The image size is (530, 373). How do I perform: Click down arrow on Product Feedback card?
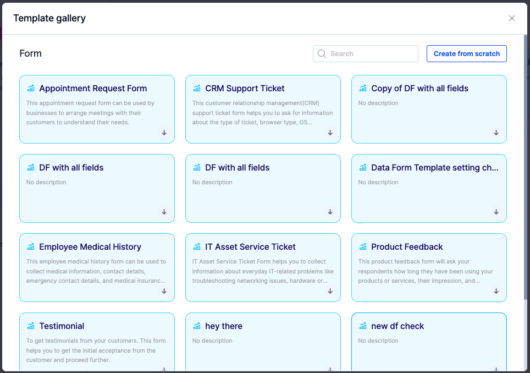(496, 291)
